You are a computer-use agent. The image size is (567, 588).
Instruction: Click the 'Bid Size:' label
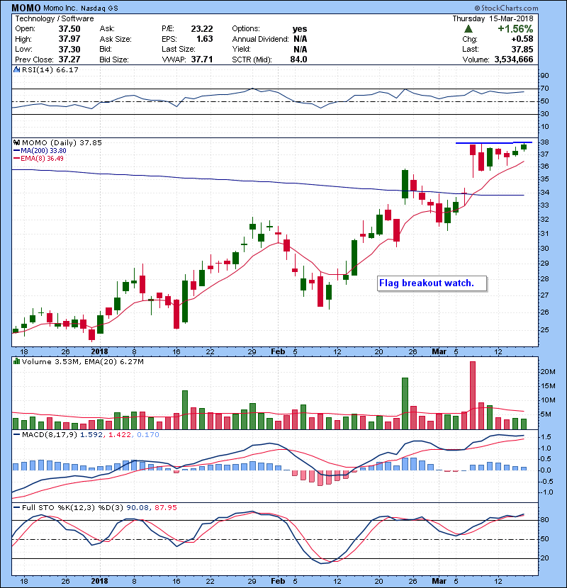114,60
